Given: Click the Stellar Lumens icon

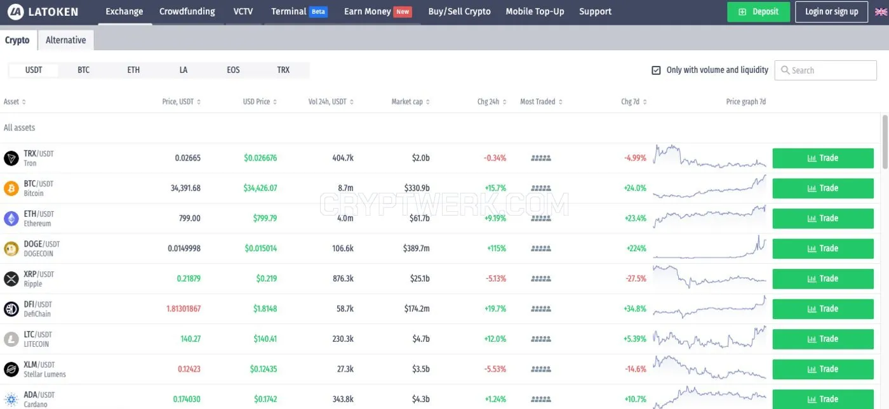Looking at the screenshot, I should [x=11, y=369].
